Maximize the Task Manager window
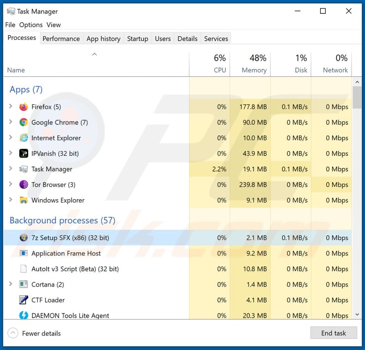Viewport: 365px width, 350px height. coord(323,11)
